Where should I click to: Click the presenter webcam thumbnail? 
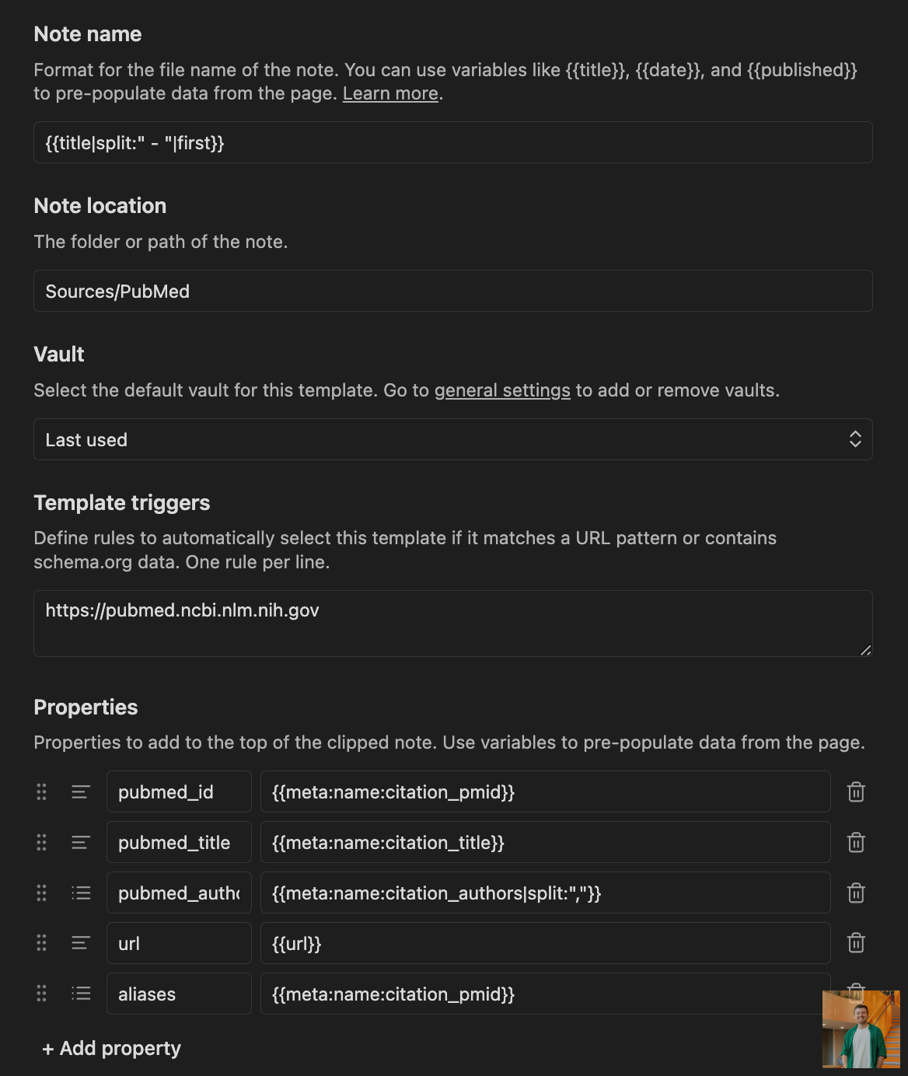pos(861,1029)
